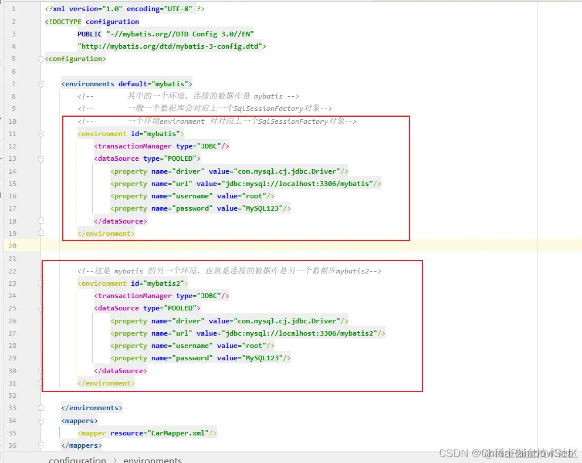Collapse the second dataSource fold marker on line 25

[41, 309]
